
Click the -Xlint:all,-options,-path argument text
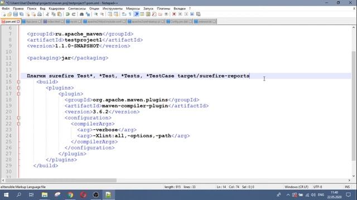pyautogui.click(x=132, y=136)
